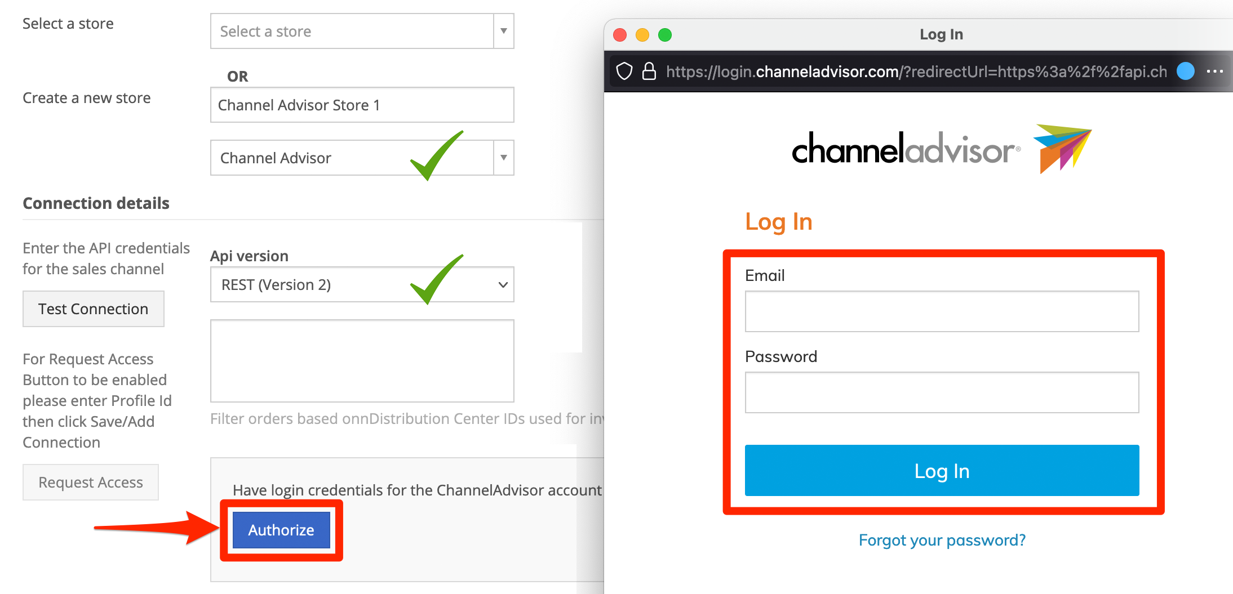This screenshot has height=594, width=1233.
Task: Click the Authorize button
Action: (281, 530)
